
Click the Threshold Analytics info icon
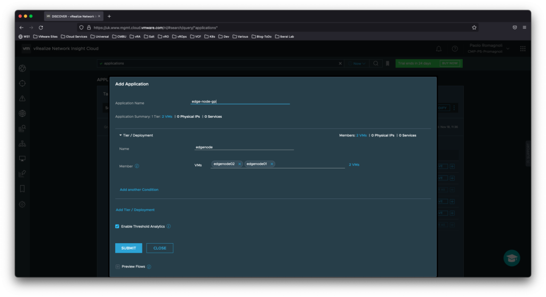(x=168, y=226)
